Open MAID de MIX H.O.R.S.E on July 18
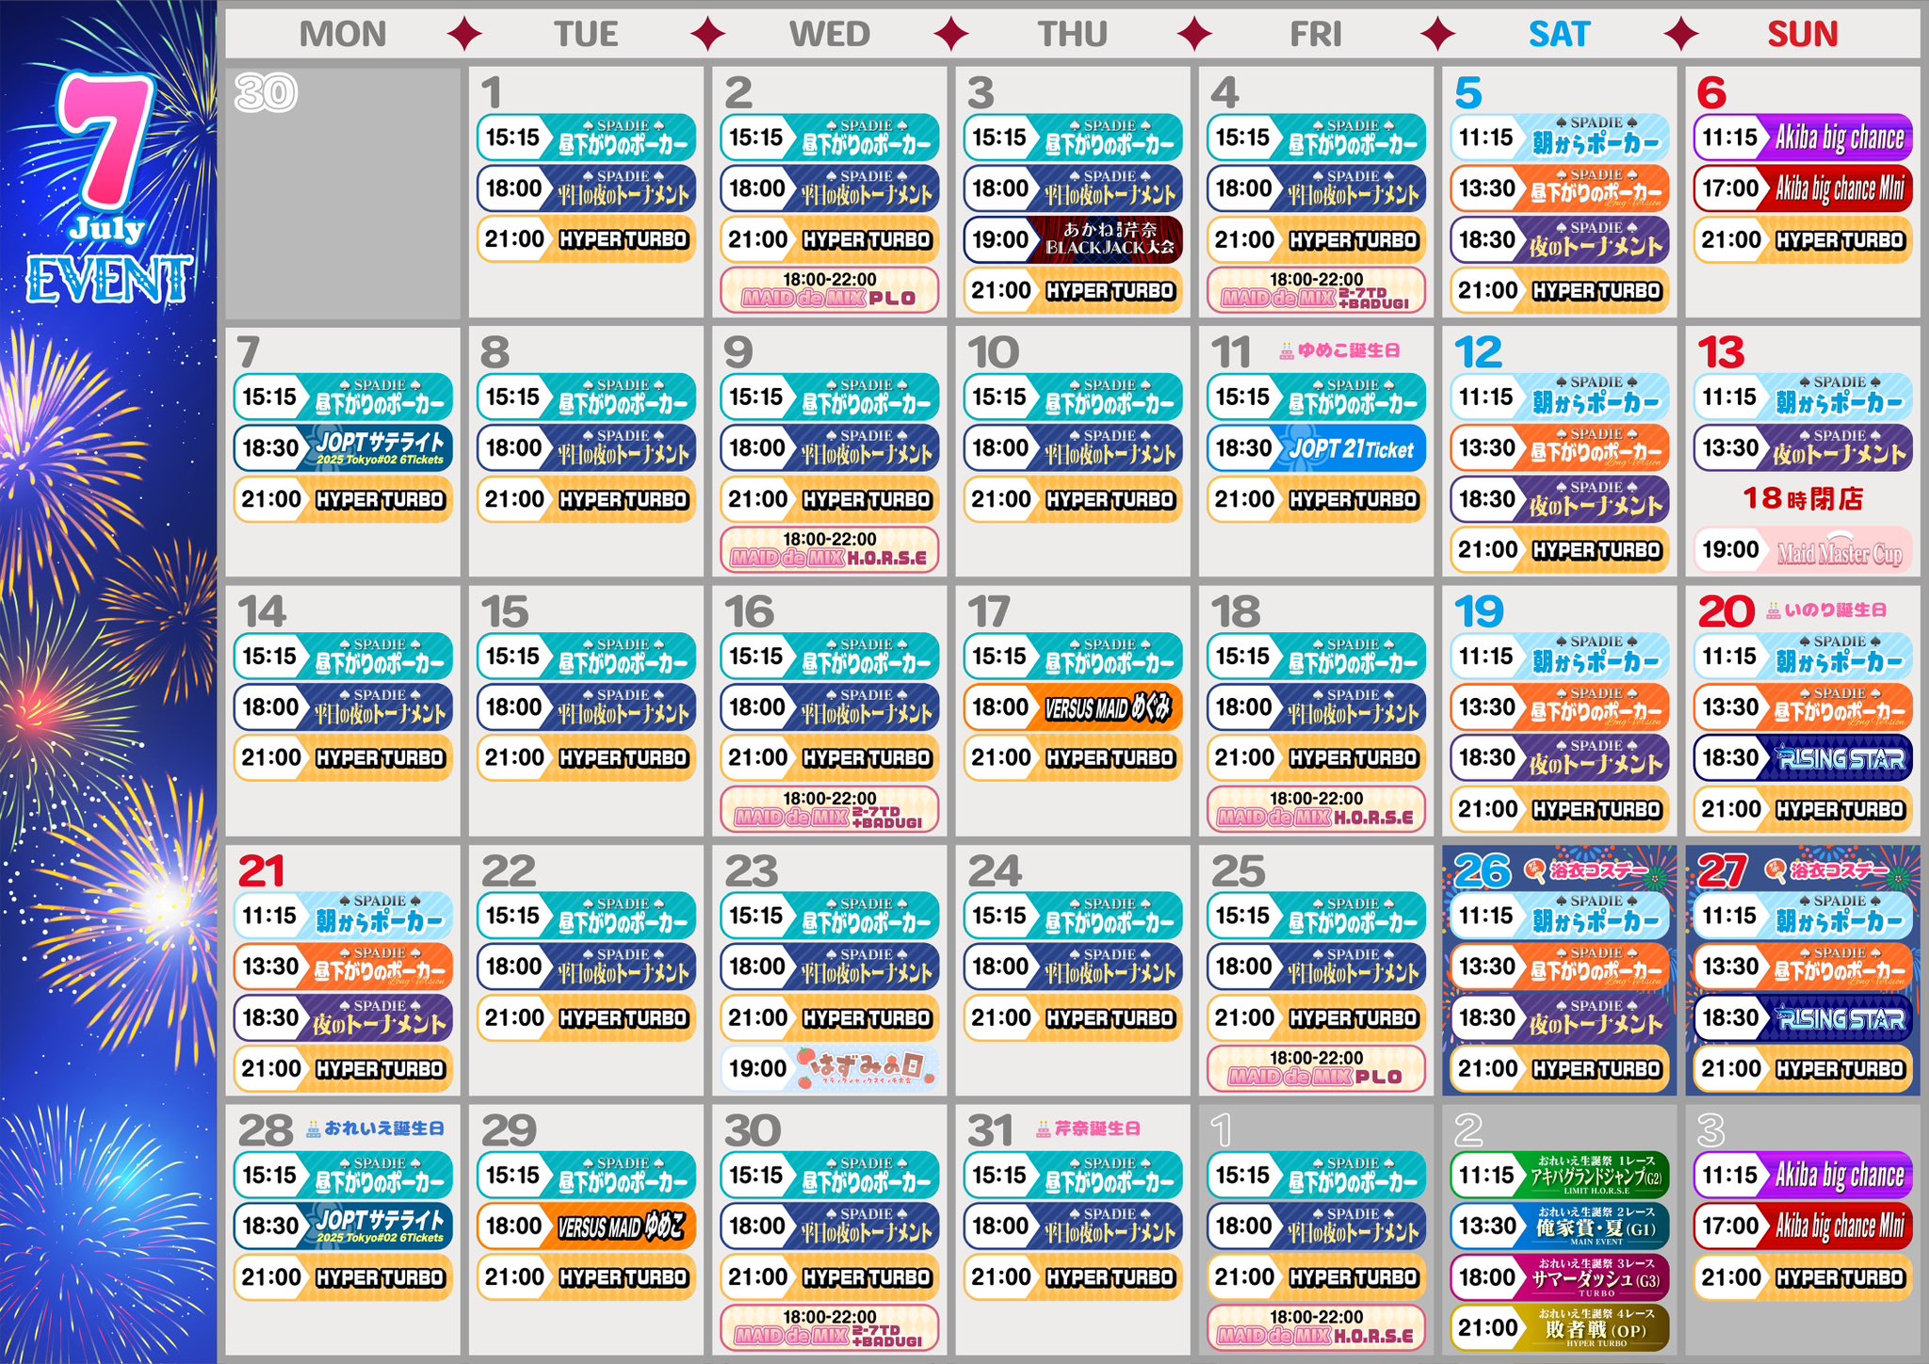 point(1316,809)
